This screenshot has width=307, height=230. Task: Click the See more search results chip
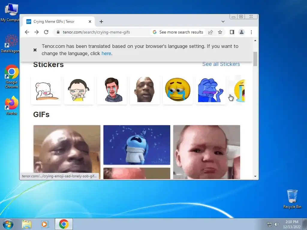click(x=178, y=32)
